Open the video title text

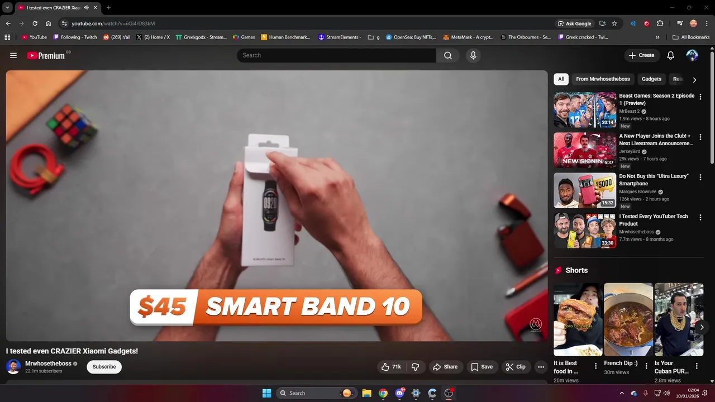[x=72, y=351]
